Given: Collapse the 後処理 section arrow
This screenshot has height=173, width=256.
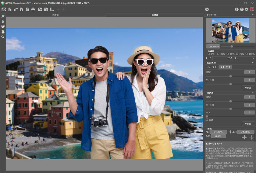Looking at the screenshot, I should tap(253, 93).
